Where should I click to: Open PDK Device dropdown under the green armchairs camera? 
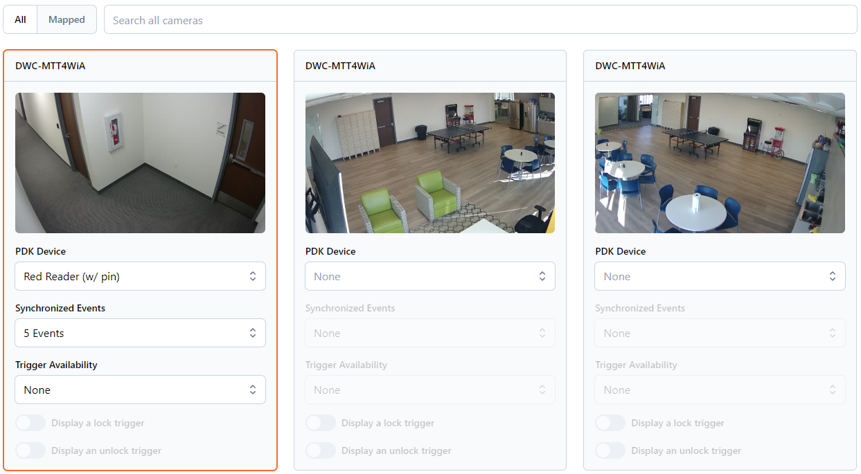(x=430, y=277)
